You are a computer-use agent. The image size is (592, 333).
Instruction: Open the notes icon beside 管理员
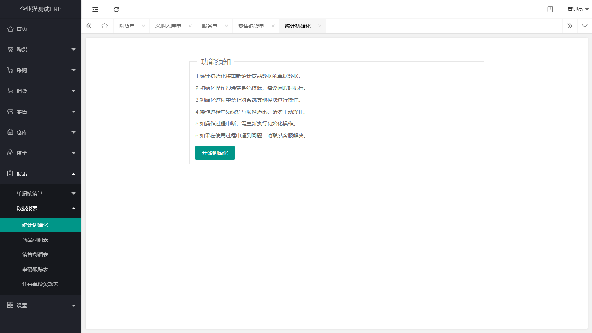click(550, 9)
